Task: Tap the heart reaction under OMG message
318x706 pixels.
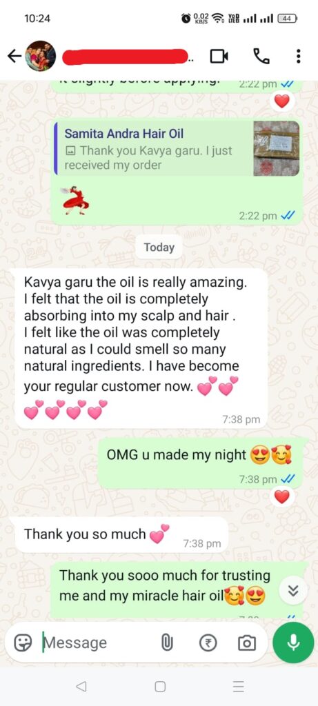Action: 282,497
